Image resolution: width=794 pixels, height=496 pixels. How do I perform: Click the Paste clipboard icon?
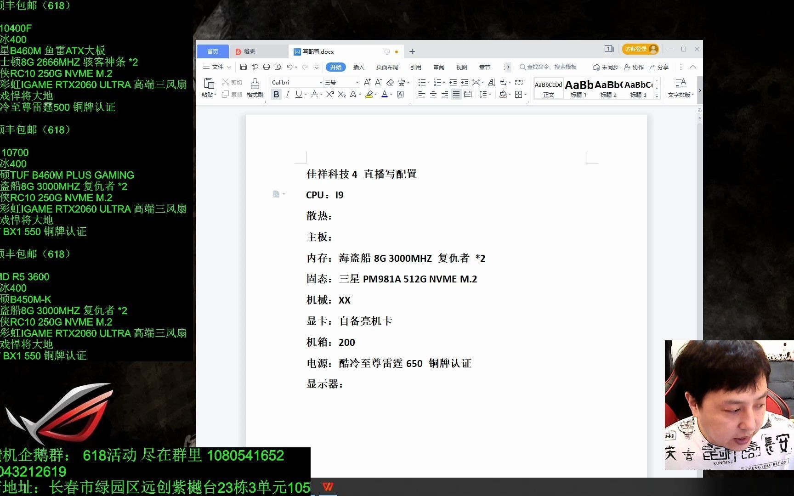tap(209, 83)
